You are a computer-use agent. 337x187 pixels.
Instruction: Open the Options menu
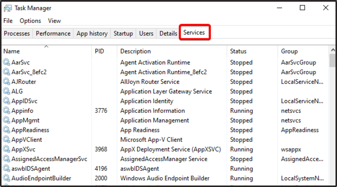pos(30,21)
